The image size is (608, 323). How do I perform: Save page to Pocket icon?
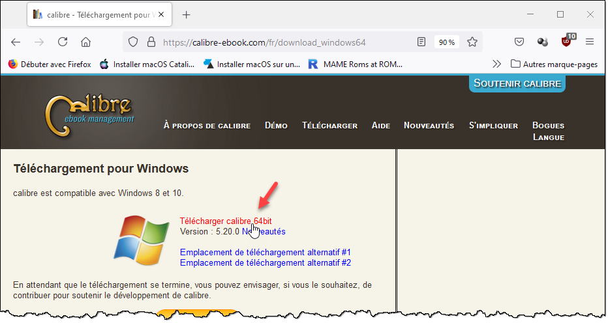(x=519, y=42)
